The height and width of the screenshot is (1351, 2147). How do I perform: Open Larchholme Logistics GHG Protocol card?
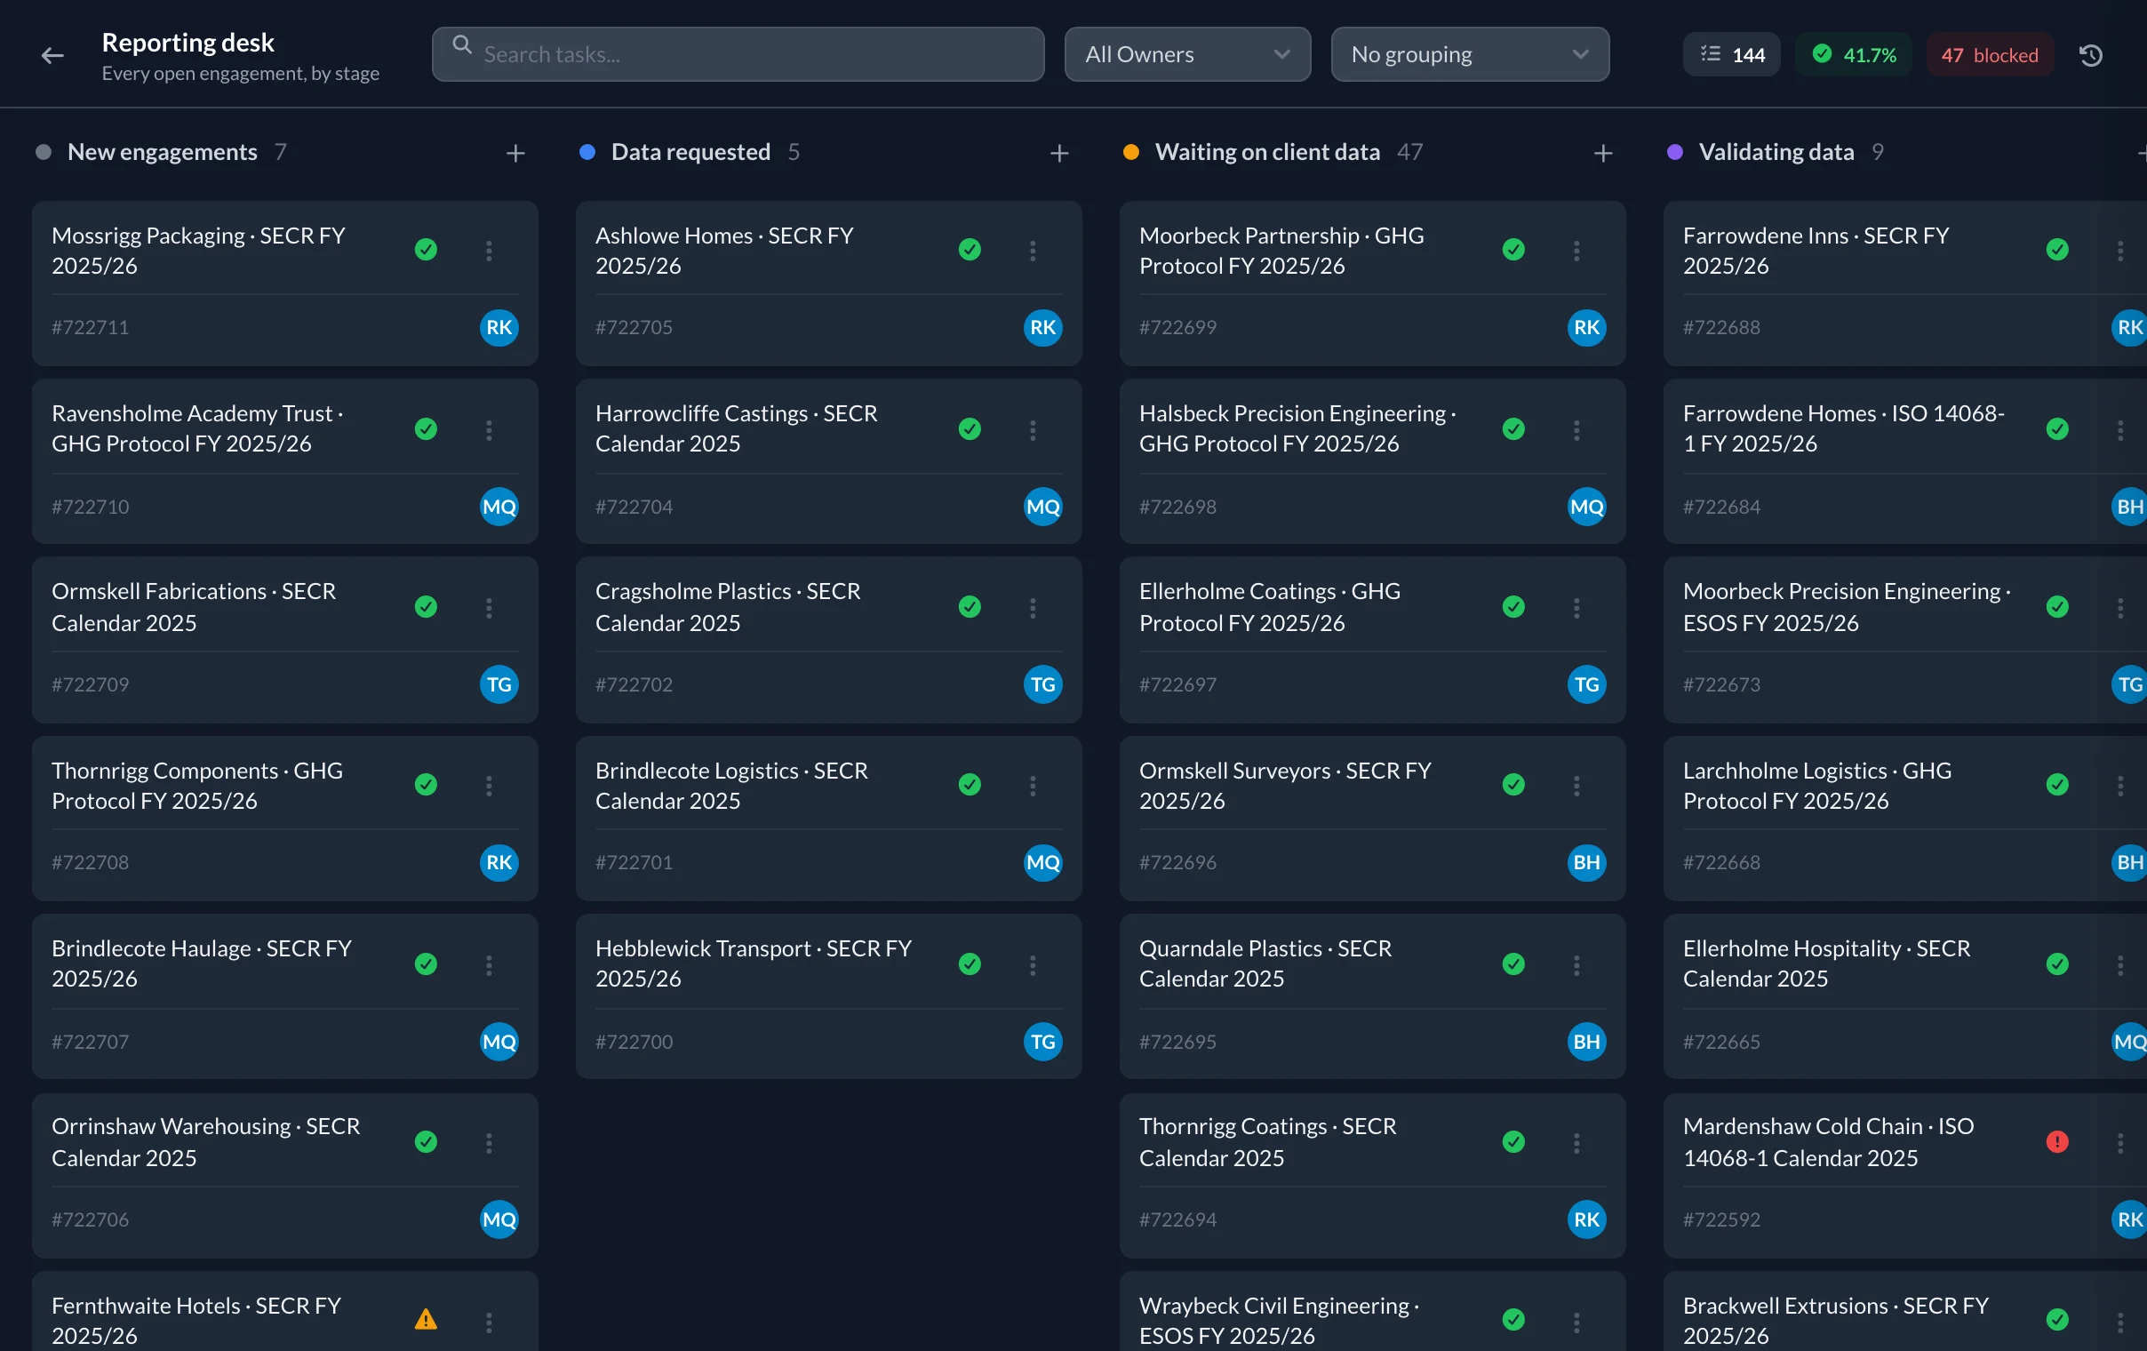pos(1905,818)
